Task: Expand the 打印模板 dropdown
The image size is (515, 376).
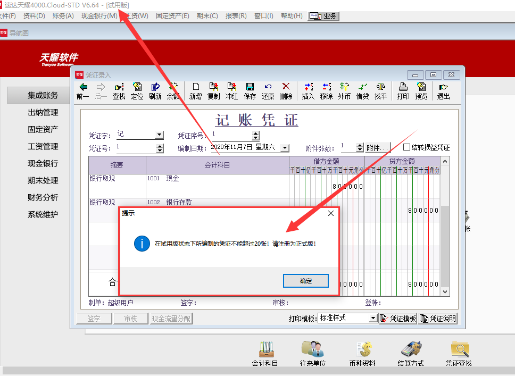Action: (x=373, y=318)
